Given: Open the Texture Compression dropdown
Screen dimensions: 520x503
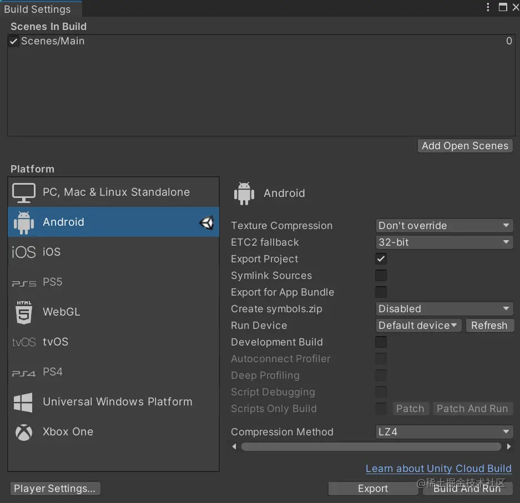Looking at the screenshot, I should 443,226.
